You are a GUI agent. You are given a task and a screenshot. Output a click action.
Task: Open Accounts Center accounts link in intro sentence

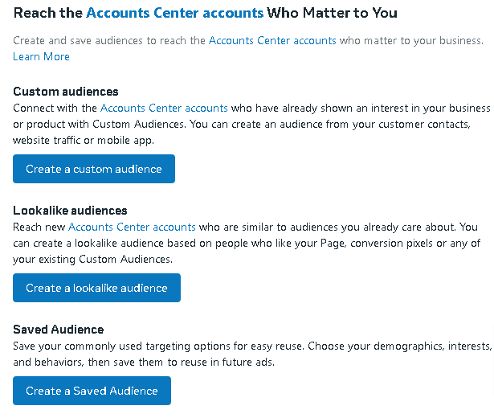tap(272, 40)
